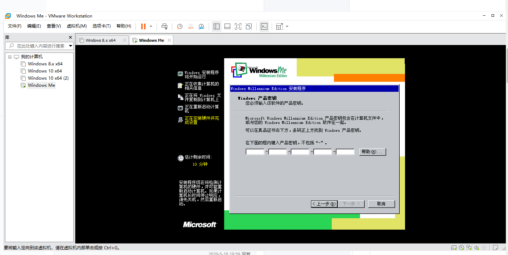
Task: Click the greyed-out disc device status icon
Action: click(x=484, y=247)
